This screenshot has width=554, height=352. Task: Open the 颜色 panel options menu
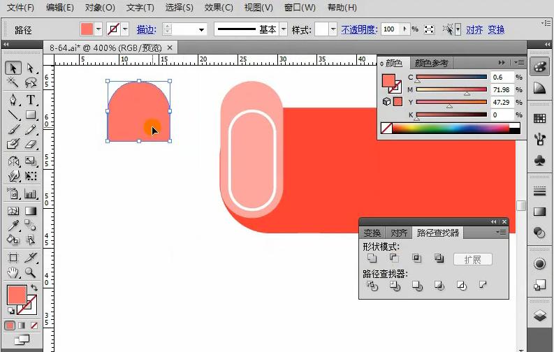pos(519,62)
